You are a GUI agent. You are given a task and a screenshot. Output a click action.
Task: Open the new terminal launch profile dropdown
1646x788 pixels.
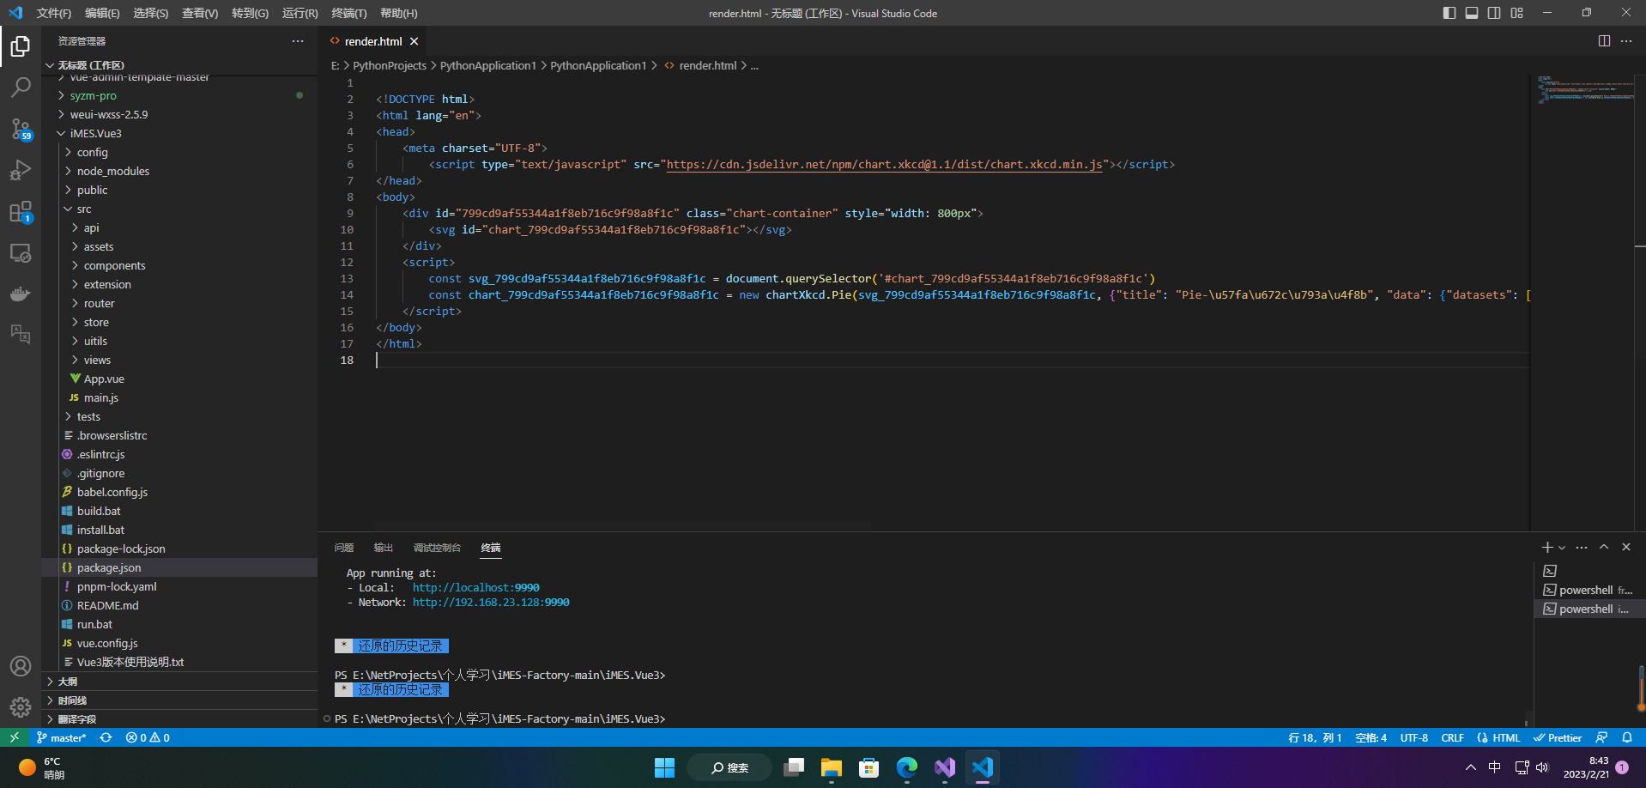click(1562, 548)
